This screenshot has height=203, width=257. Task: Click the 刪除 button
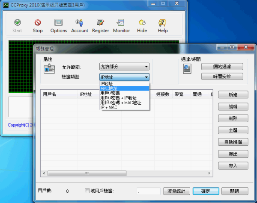[x=233, y=118]
